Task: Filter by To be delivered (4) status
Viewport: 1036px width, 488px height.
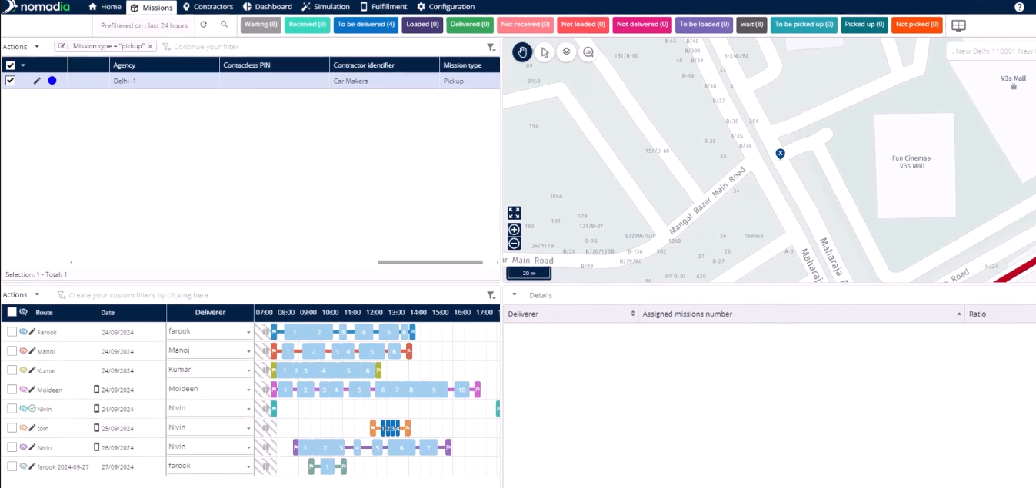Action: pos(366,25)
